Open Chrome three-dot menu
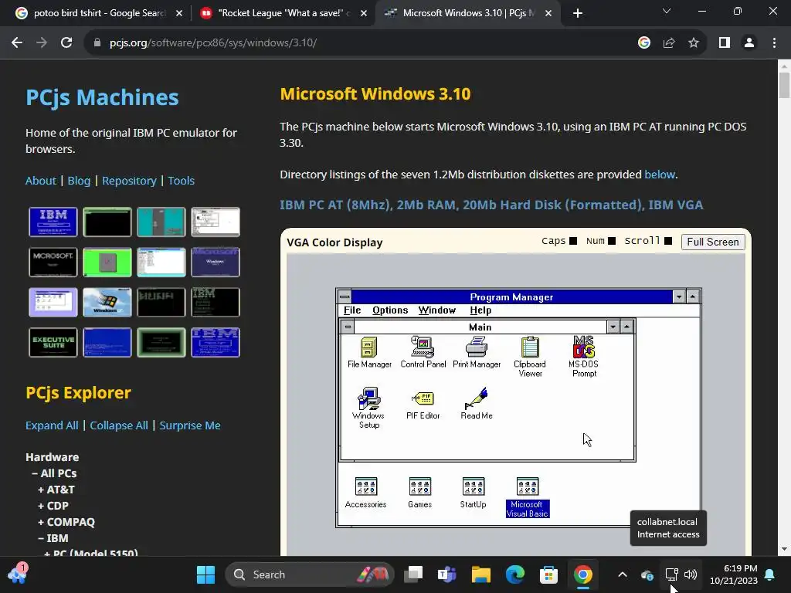Screen dimensions: 791x593 (774, 43)
